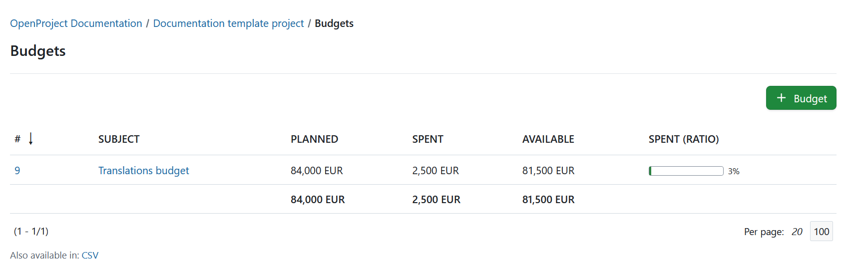The image size is (847, 279).
Task: Click the (1 - 1/1) pagination range text
Action: pyautogui.click(x=31, y=231)
